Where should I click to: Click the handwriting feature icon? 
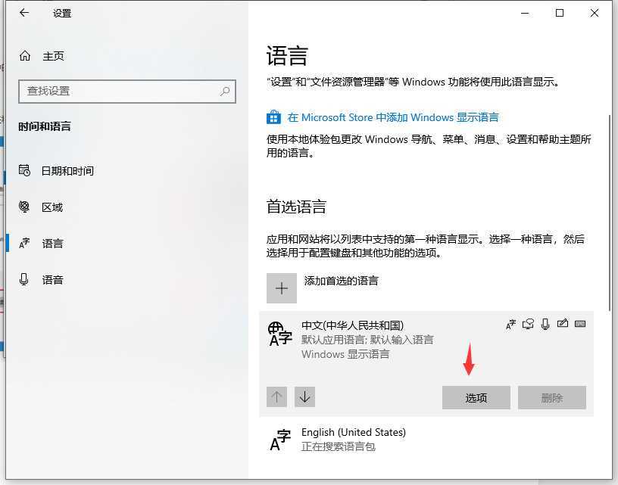pos(563,324)
